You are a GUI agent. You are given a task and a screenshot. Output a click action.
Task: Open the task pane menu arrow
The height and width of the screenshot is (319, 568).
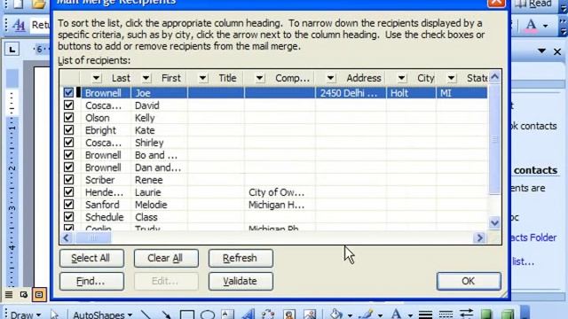point(541,51)
